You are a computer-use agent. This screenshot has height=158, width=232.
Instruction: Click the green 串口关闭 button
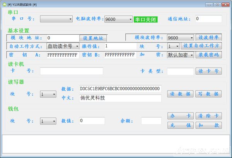(146, 20)
